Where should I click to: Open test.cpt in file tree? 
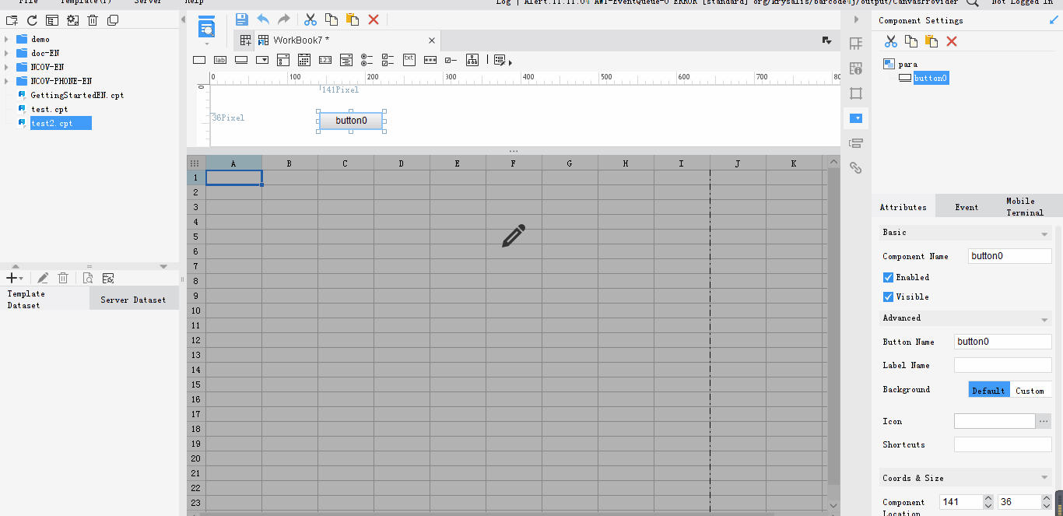coord(50,109)
